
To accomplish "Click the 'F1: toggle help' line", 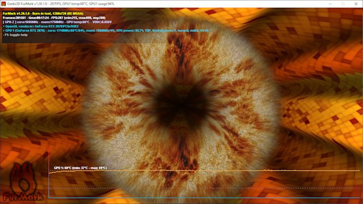I will 15,35.
